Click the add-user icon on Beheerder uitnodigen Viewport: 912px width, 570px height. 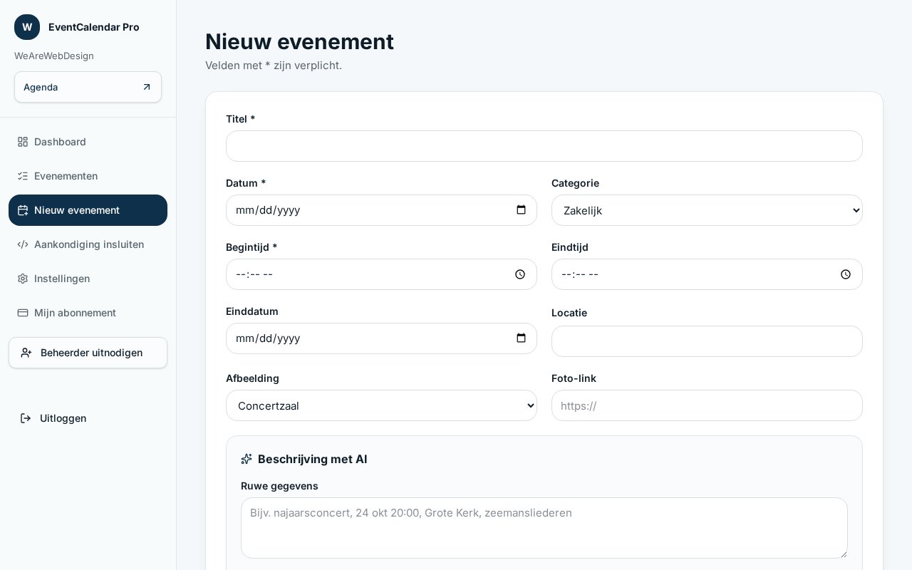26,353
